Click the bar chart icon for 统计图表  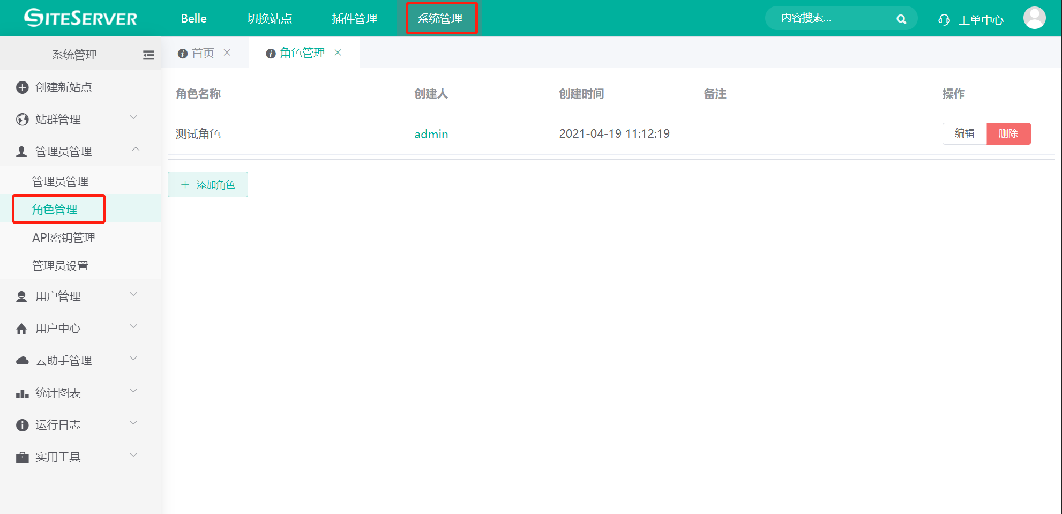[x=22, y=394]
